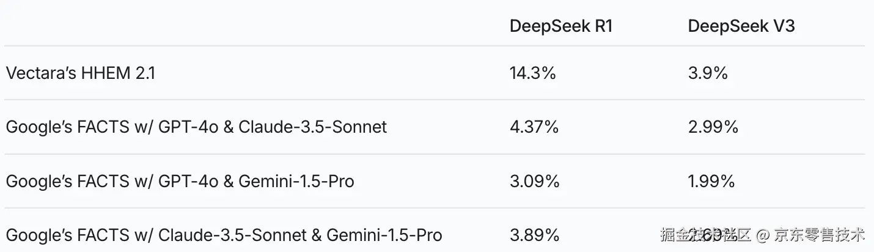The image size is (874, 252).
Task: Click the 1.99% table cell
Action: [x=711, y=181]
